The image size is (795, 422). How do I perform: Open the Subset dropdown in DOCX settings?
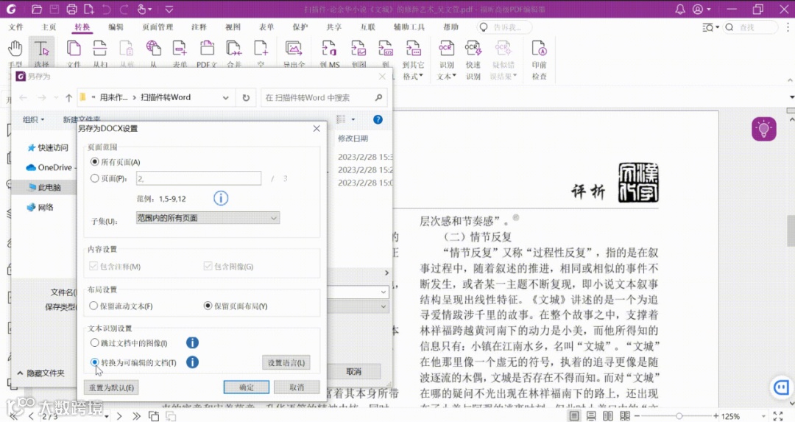[x=208, y=218]
